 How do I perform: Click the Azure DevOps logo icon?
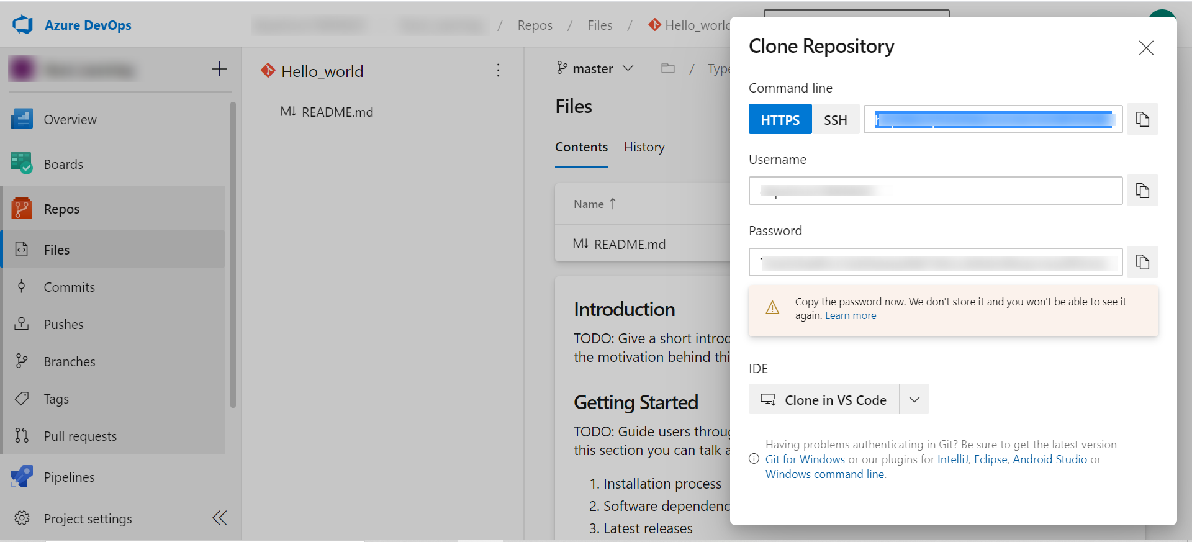(x=23, y=25)
